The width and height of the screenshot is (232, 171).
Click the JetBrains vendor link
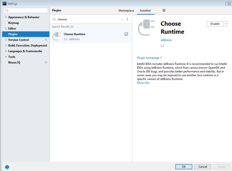[166, 40]
